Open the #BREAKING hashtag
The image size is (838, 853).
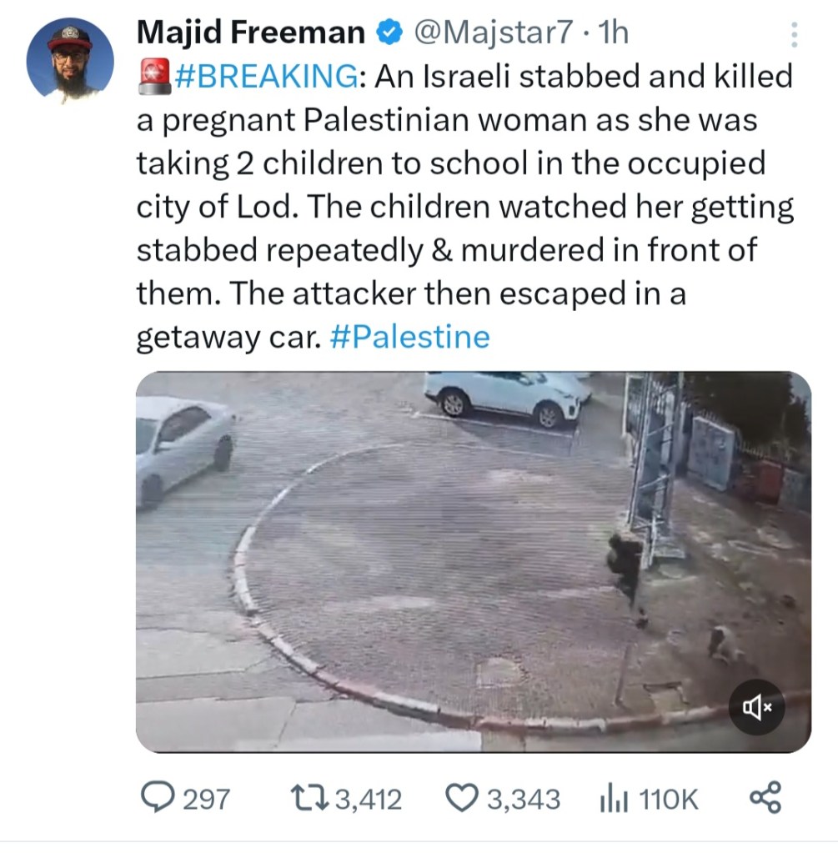[266, 77]
